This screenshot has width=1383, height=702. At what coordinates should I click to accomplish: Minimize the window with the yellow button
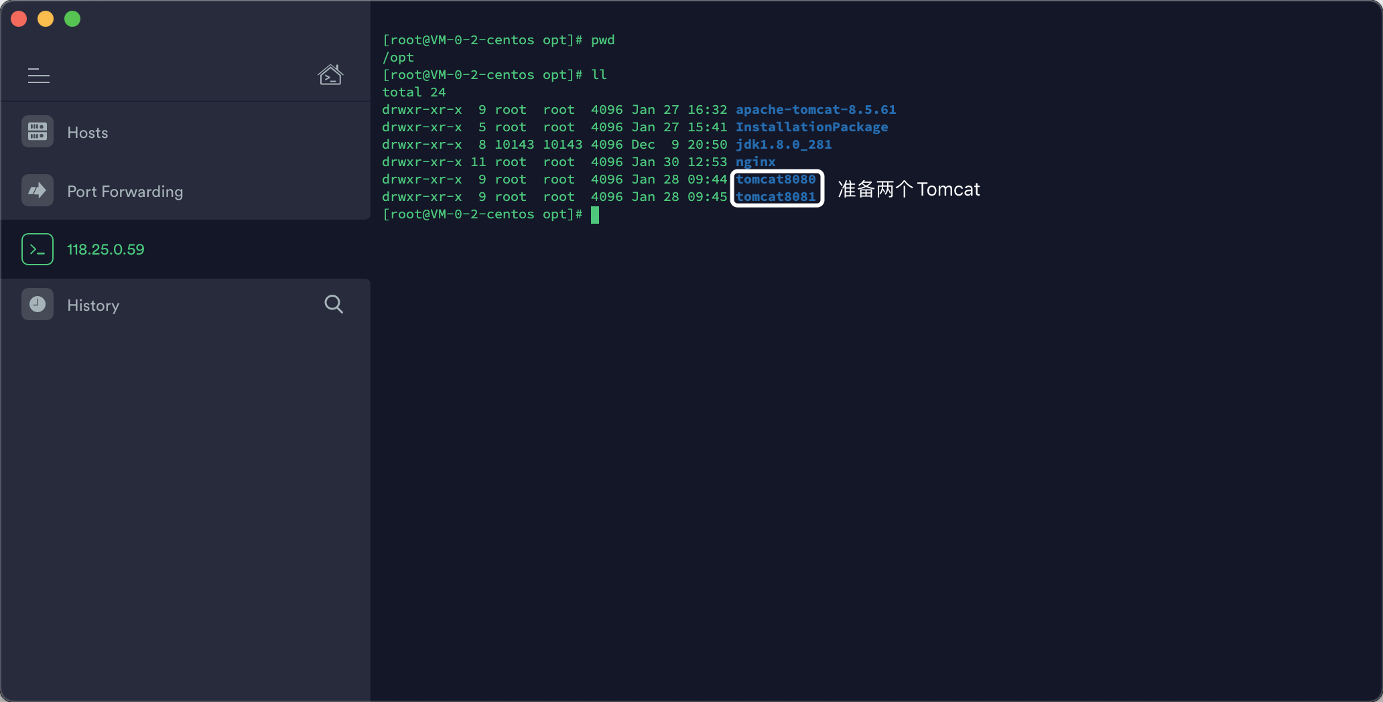coord(46,19)
